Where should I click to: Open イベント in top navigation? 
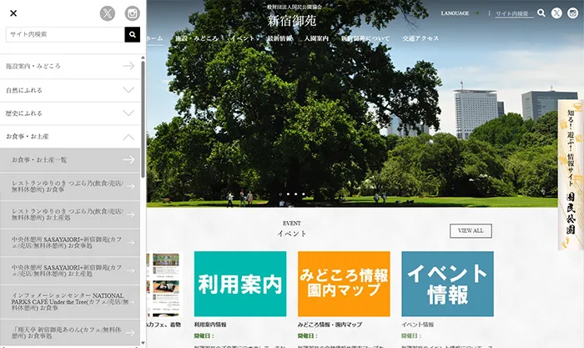tap(242, 38)
